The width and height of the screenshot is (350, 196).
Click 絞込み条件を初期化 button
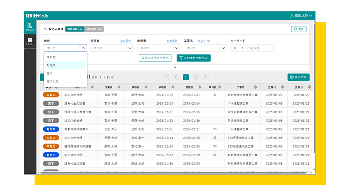(x=155, y=58)
